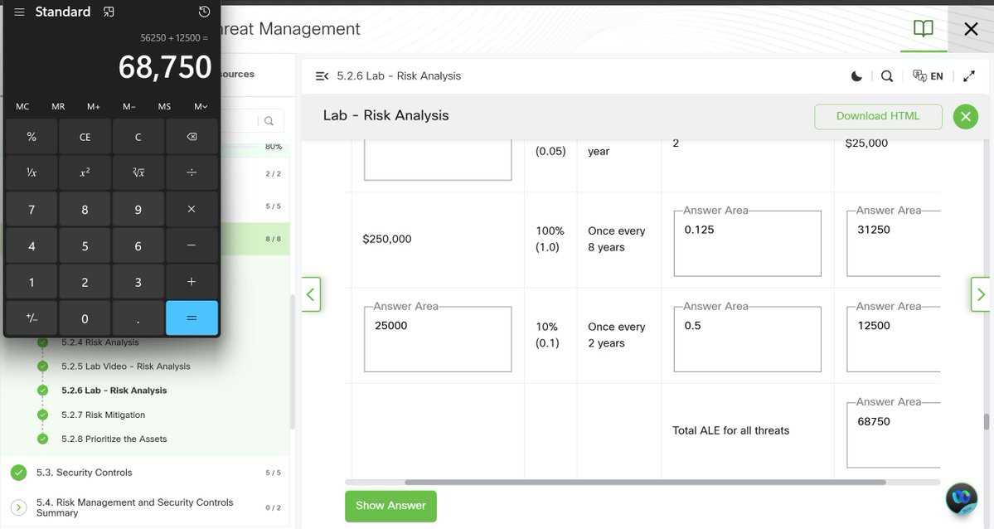This screenshot has height=529, width=994.
Task: Click the minus operator key
Action: coord(192,245)
